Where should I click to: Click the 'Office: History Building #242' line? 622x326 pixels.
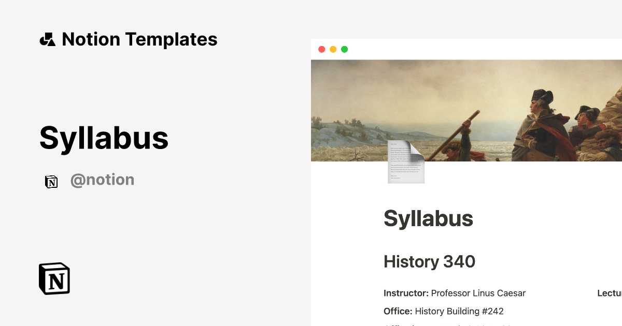(x=443, y=311)
